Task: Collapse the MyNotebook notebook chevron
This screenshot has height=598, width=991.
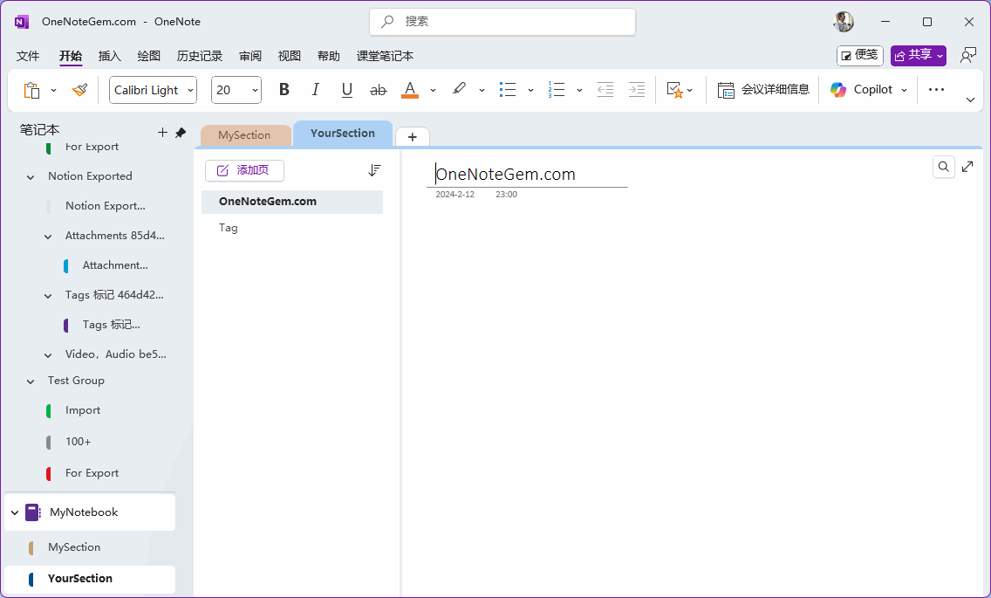Action: click(14, 513)
